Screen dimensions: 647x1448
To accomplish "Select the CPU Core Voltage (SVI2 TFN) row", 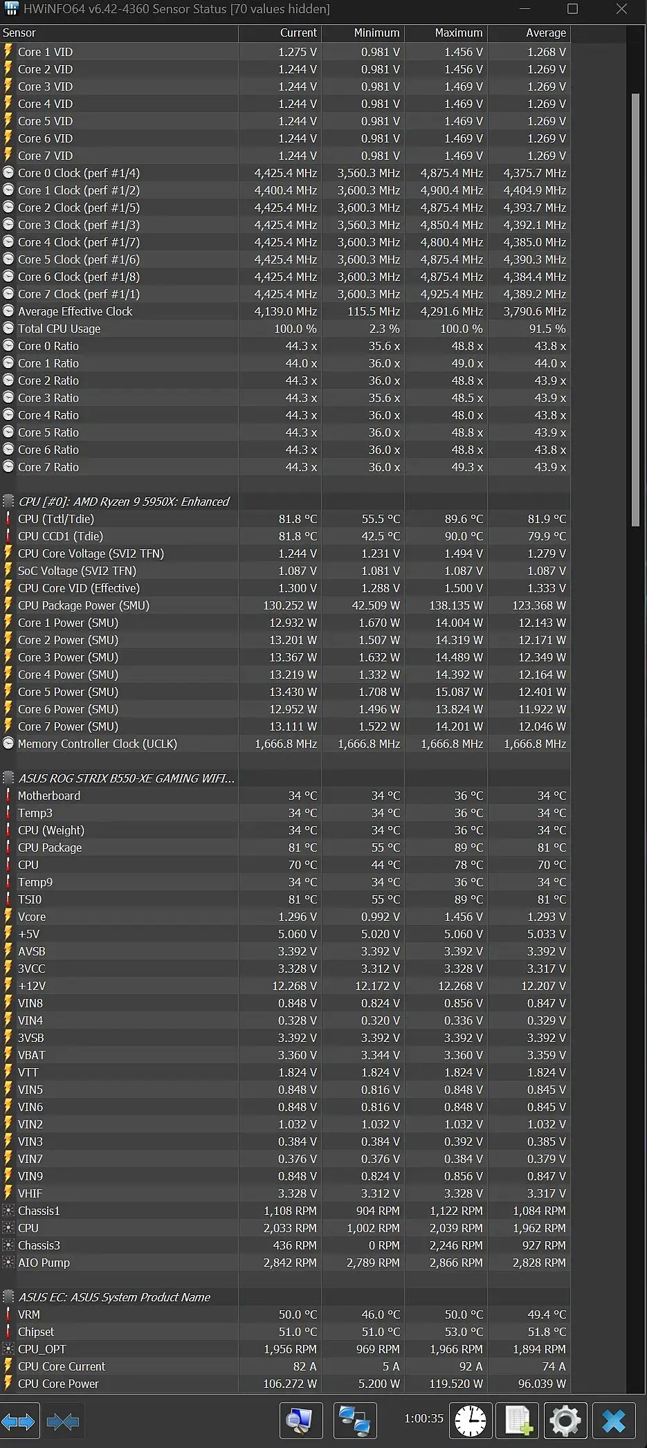I will 285,553.
